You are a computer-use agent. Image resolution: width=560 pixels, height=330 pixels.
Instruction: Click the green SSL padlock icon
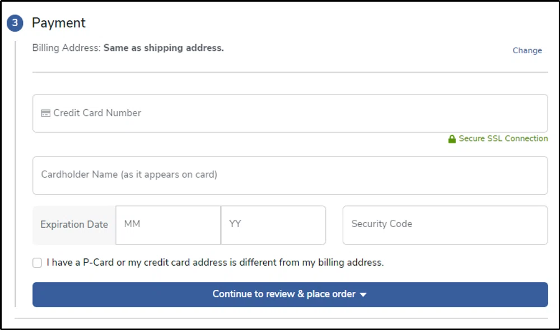[x=451, y=138]
